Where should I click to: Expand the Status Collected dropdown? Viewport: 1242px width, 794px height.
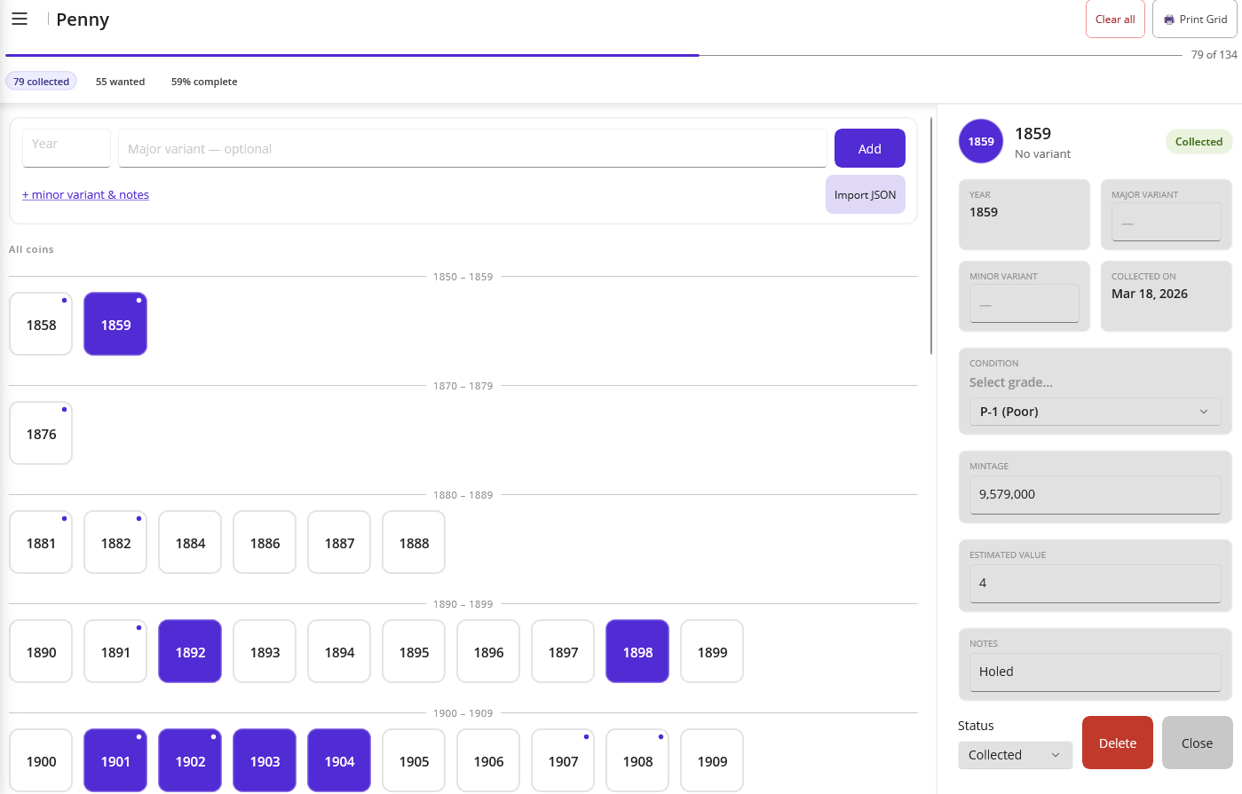[x=1015, y=755]
